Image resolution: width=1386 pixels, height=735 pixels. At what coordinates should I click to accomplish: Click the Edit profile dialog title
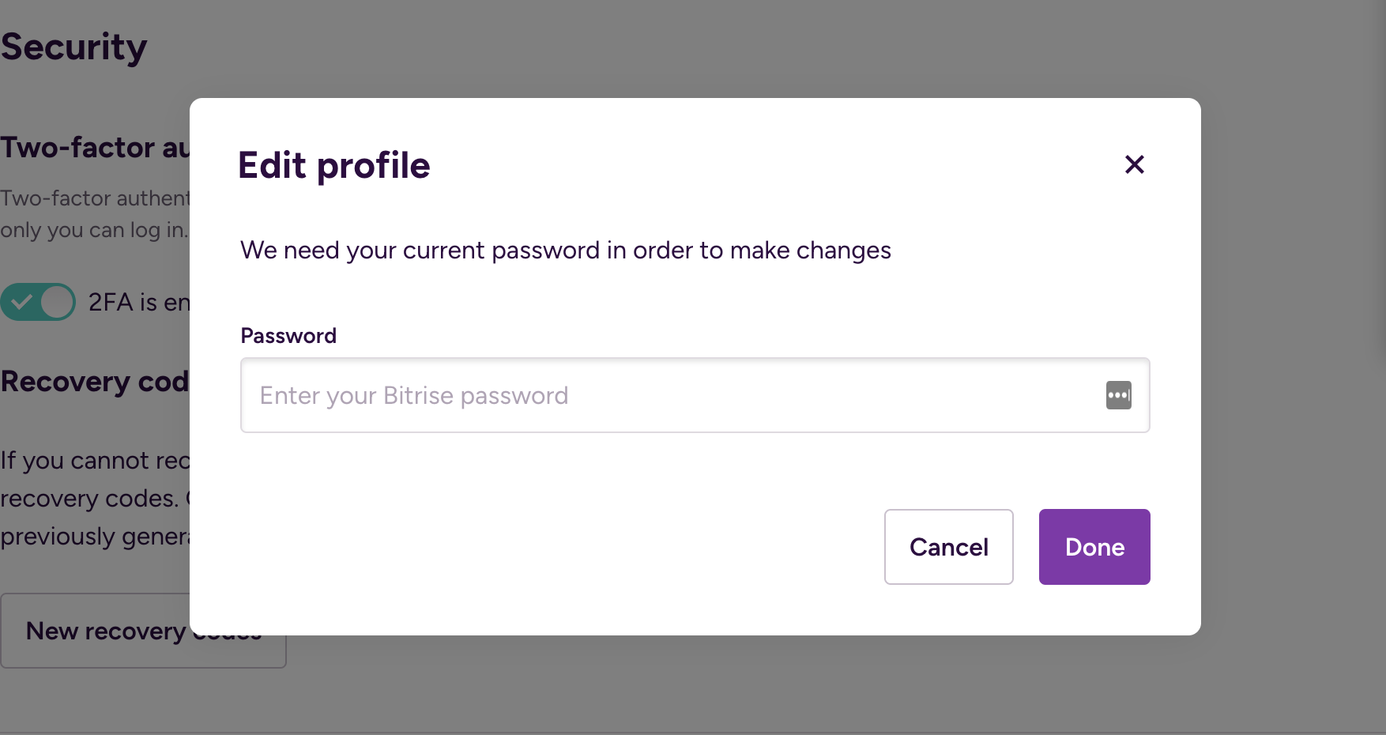334,165
